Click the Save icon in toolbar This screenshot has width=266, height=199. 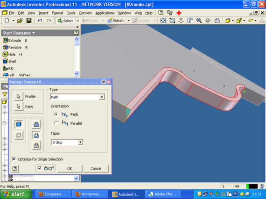pyautogui.click(x=29, y=21)
